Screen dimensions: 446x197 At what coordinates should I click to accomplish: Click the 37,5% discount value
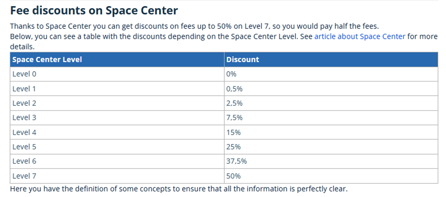pyautogui.click(x=236, y=161)
